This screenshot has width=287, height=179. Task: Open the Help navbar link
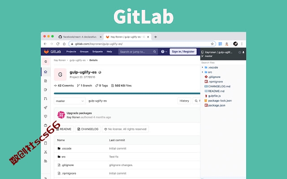pos(109,51)
